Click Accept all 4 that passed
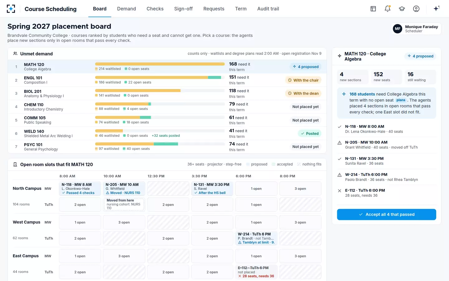The image size is (449, 281). click(x=387, y=214)
